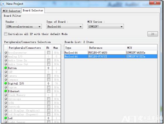The image size is (164, 124).
Task: Click the gray Joystick indicator
Action: (x=6, y=106)
